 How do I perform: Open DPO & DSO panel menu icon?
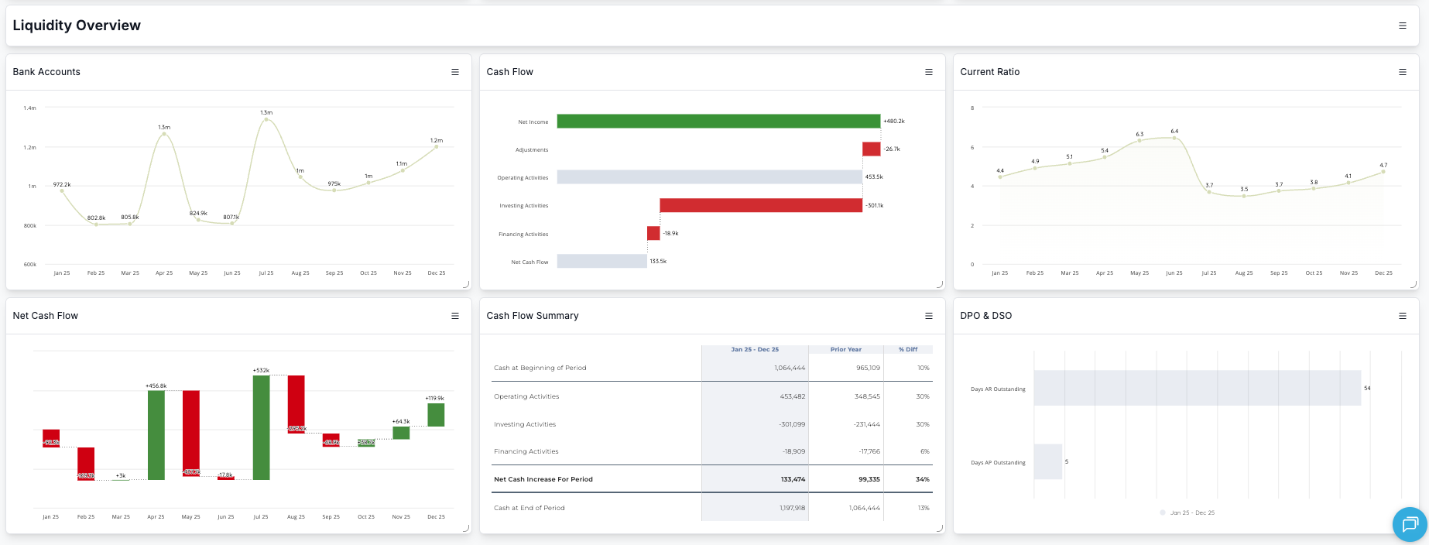(1402, 316)
